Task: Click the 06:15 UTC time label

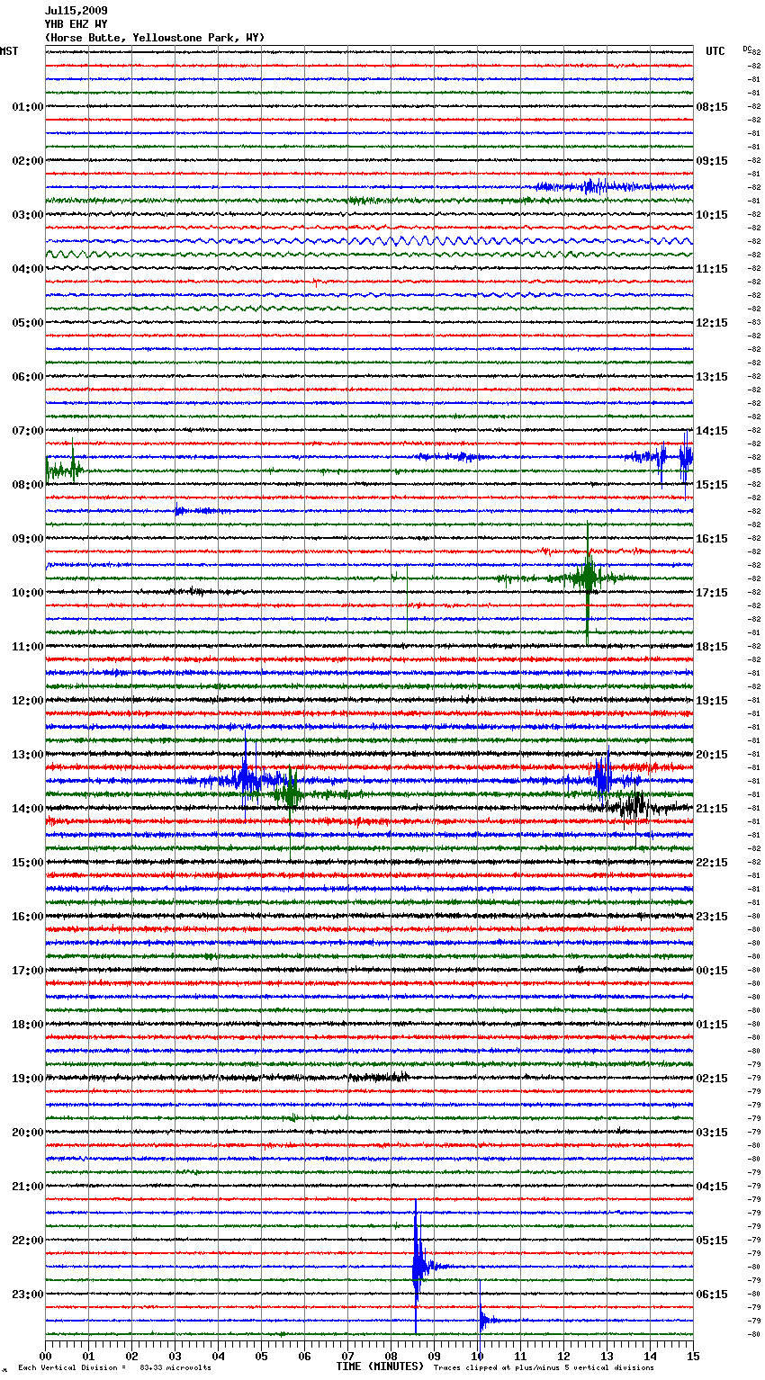Action: tap(712, 1295)
